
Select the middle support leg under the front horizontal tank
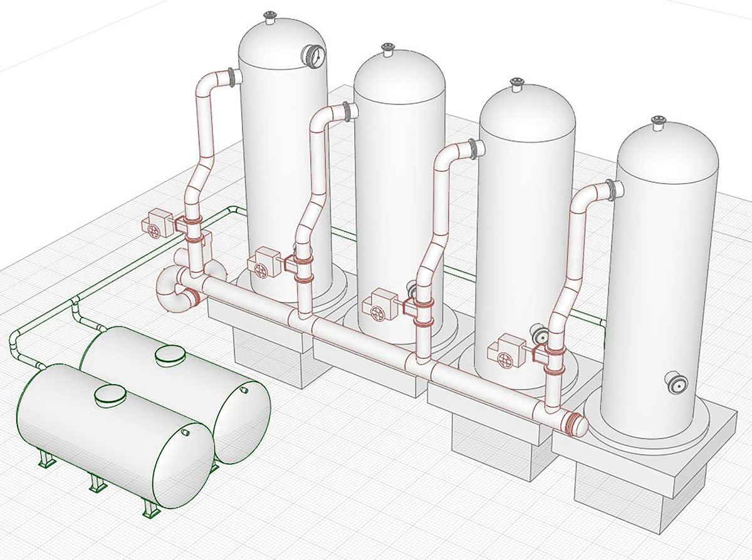point(97,484)
